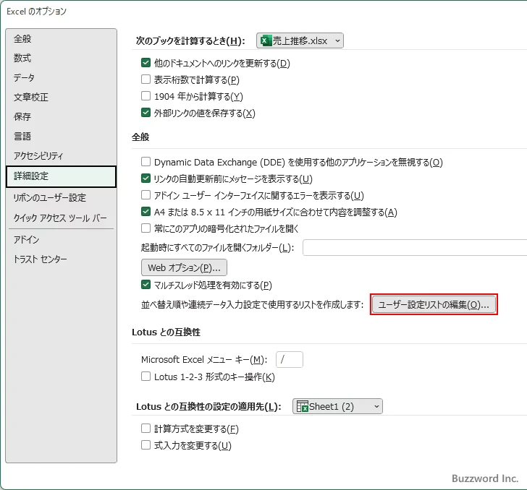Open the 全般 category in the sidebar
Viewport: 527px width, 490px height.
[61, 38]
